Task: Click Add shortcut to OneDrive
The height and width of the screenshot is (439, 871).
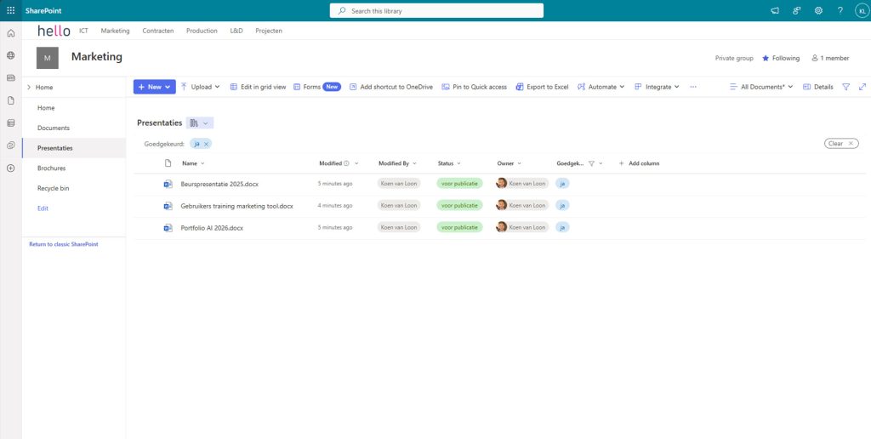Action: coord(391,87)
